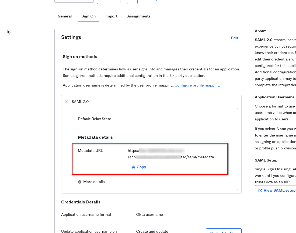Click the clipboard icon beside Copy
Screen dimensions: 296x233
pos(133,167)
